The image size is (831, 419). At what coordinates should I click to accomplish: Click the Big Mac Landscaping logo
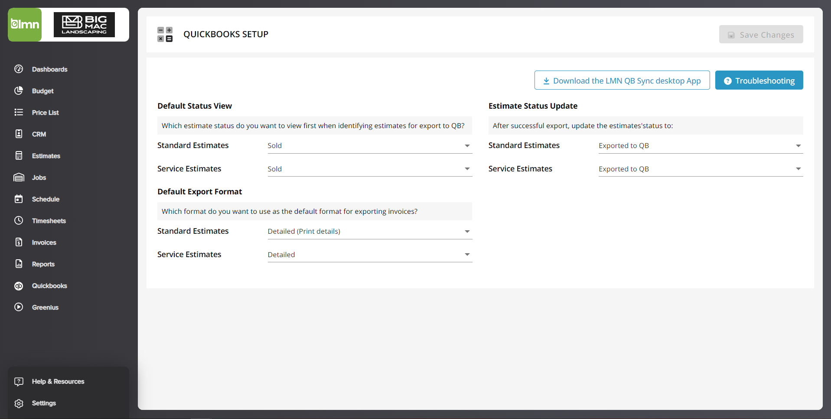click(84, 25)
